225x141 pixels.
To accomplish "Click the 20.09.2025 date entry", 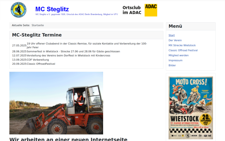I will 19,64.
